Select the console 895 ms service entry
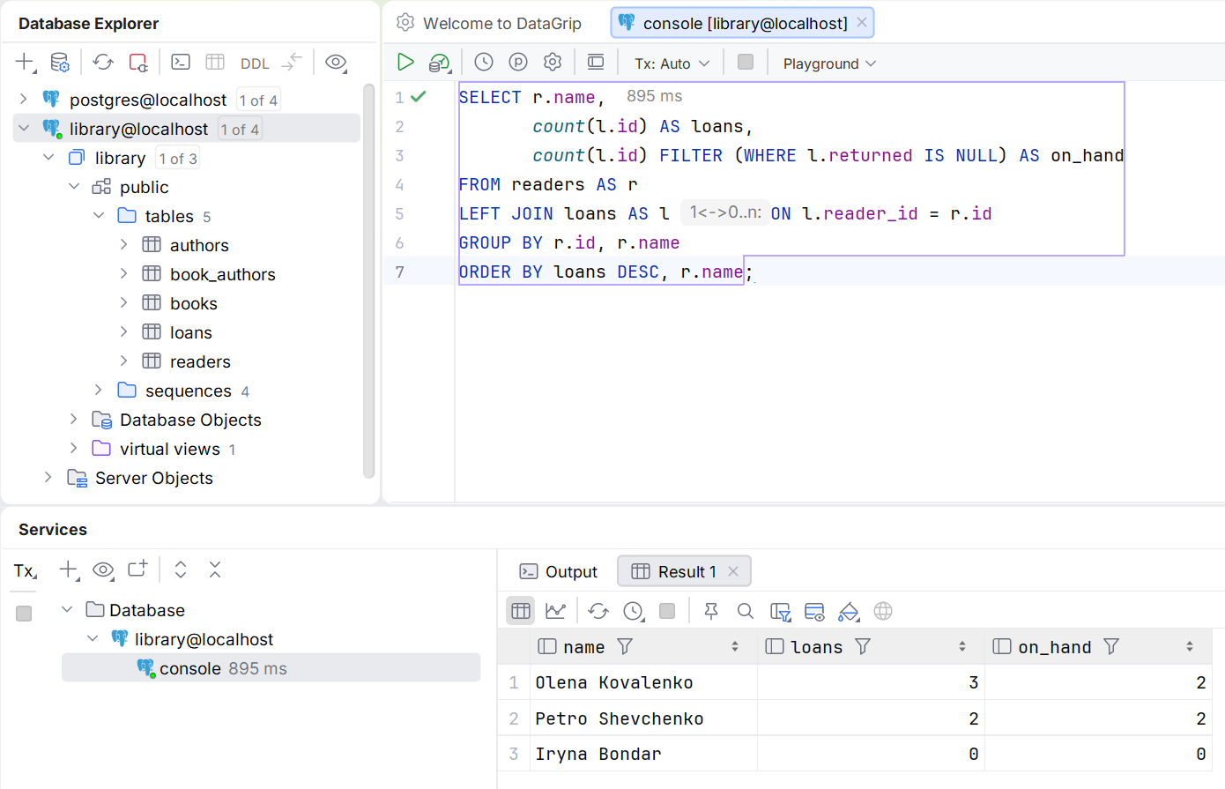 tap(271, 667)
